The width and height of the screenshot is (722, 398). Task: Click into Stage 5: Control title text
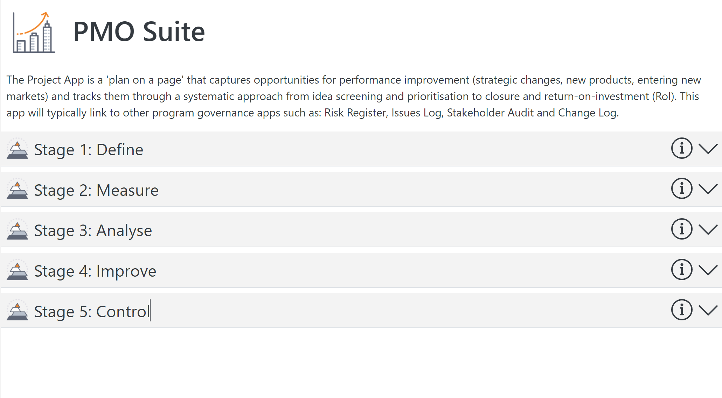coord(92,312)
